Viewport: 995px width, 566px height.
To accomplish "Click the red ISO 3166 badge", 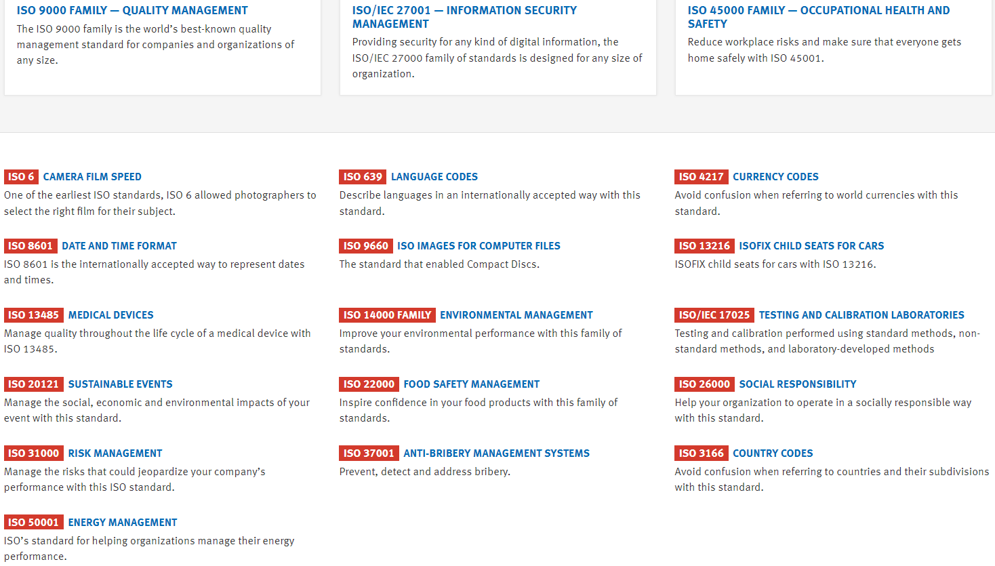I will (x=702, y=453).
